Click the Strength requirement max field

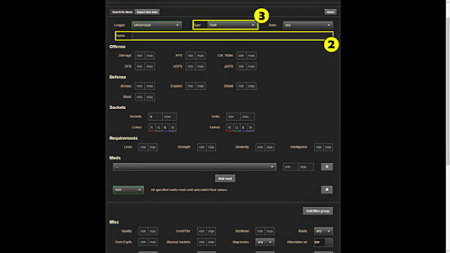click(x=211, y=148)
